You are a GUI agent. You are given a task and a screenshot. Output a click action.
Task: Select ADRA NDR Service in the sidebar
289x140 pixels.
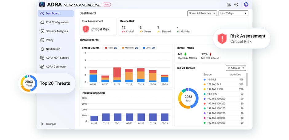[x=57, y=58]
